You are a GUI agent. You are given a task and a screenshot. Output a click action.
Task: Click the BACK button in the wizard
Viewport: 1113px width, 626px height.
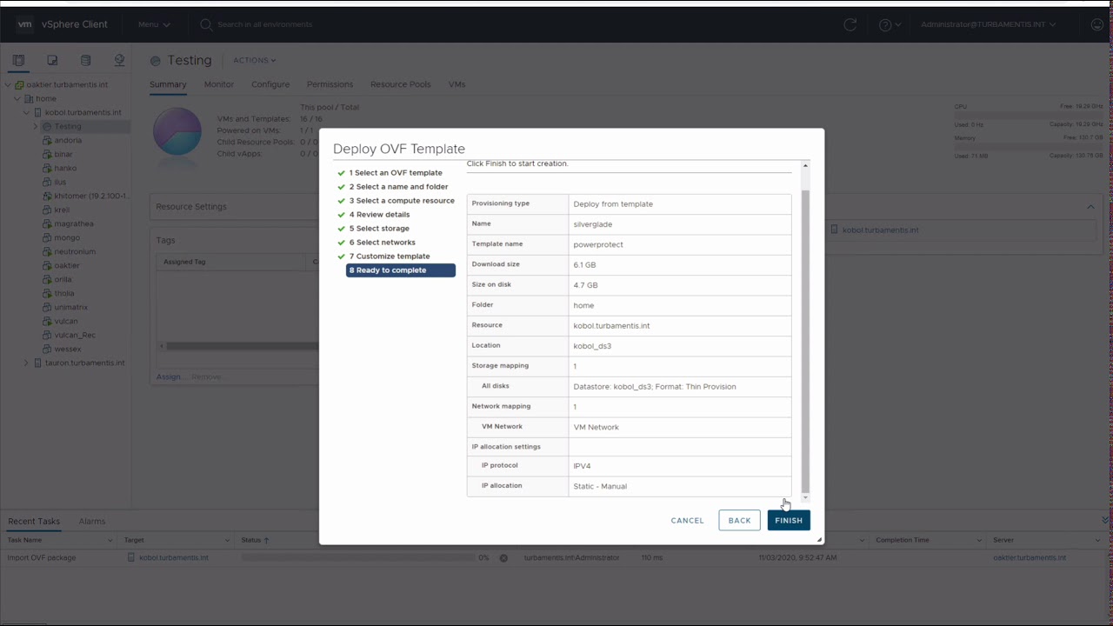[739, 520]
